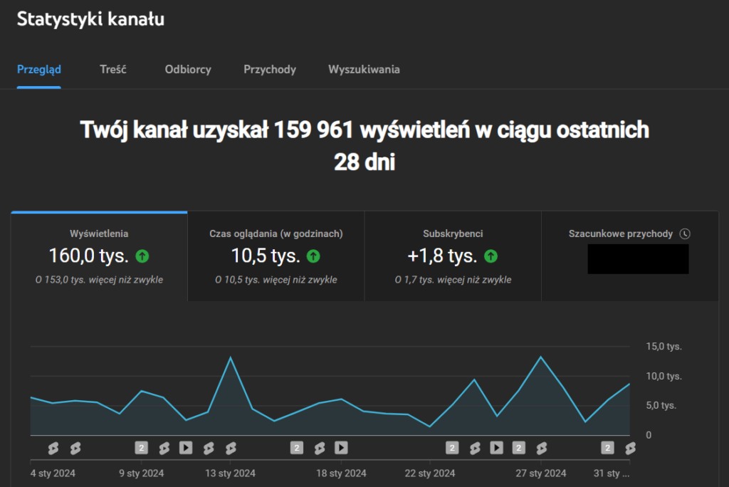The image size is (729, 487).
Task: Open the Odbiorcy tab
Action: coord(188,70)
